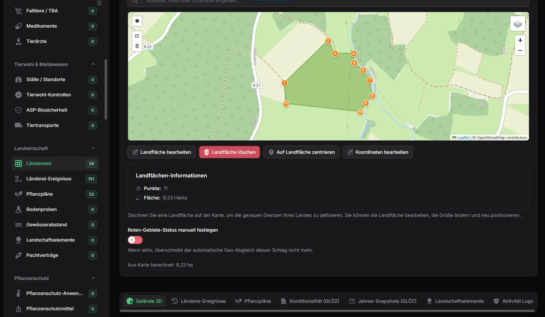Click the Bodenproben flask icon
The image size is (545, 317).
coord(18,209)
